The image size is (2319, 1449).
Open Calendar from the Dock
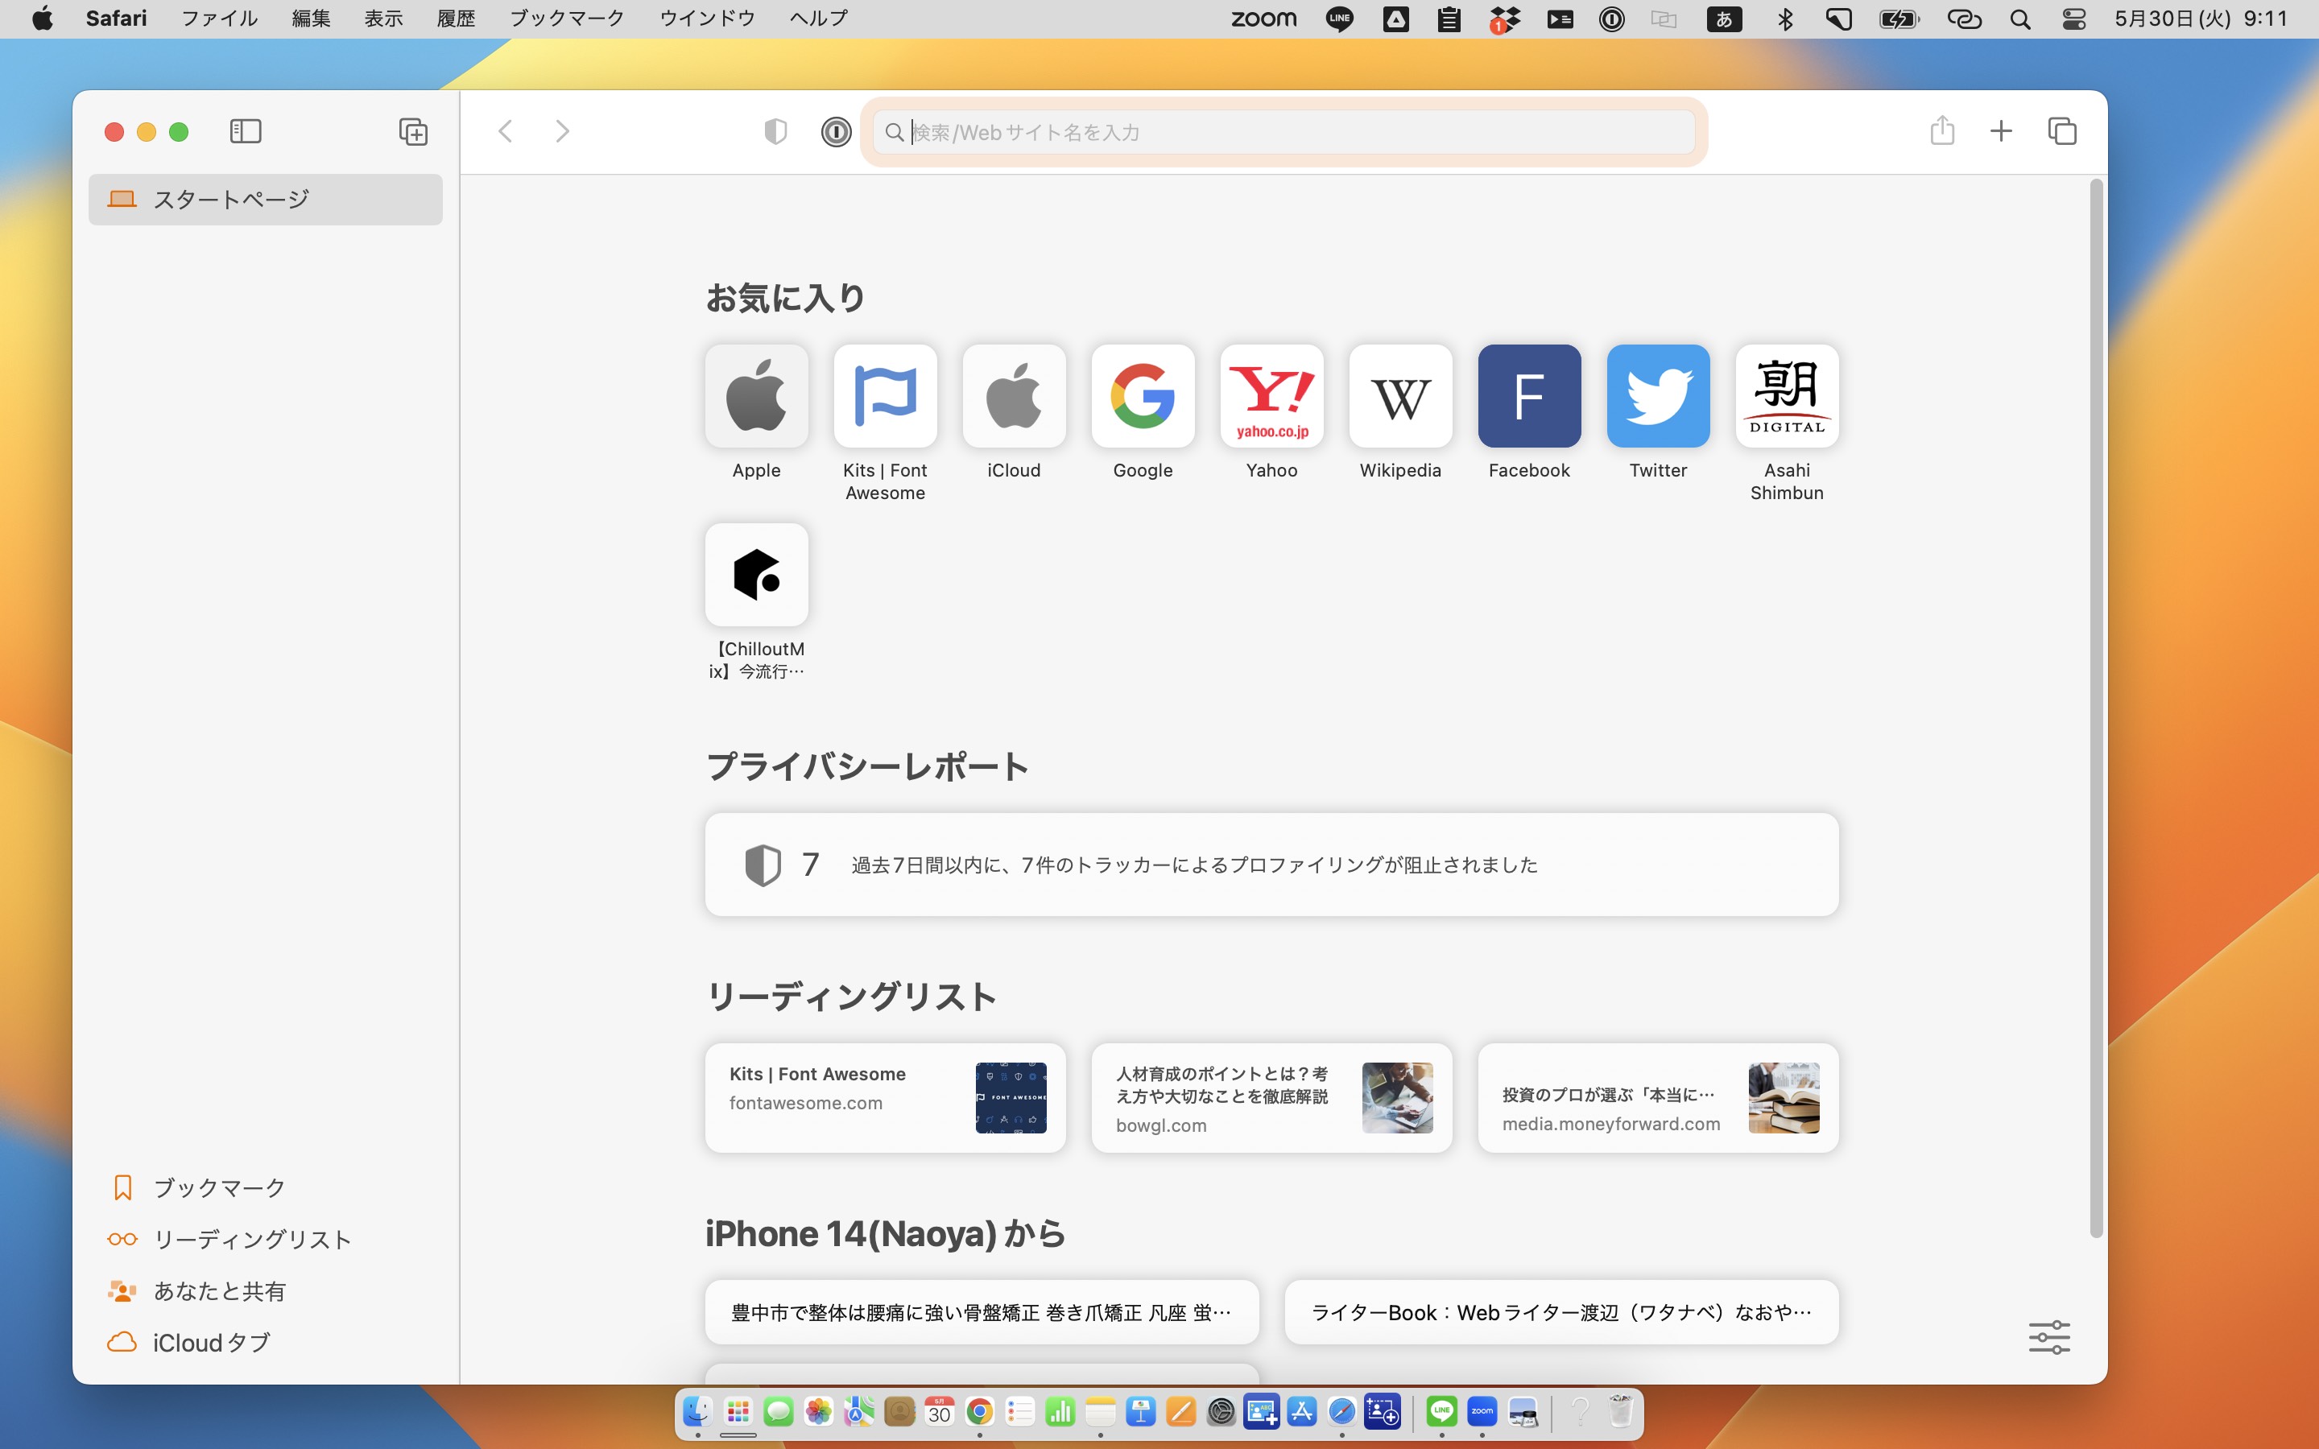pyautogui.click(x=939, y=1412)
